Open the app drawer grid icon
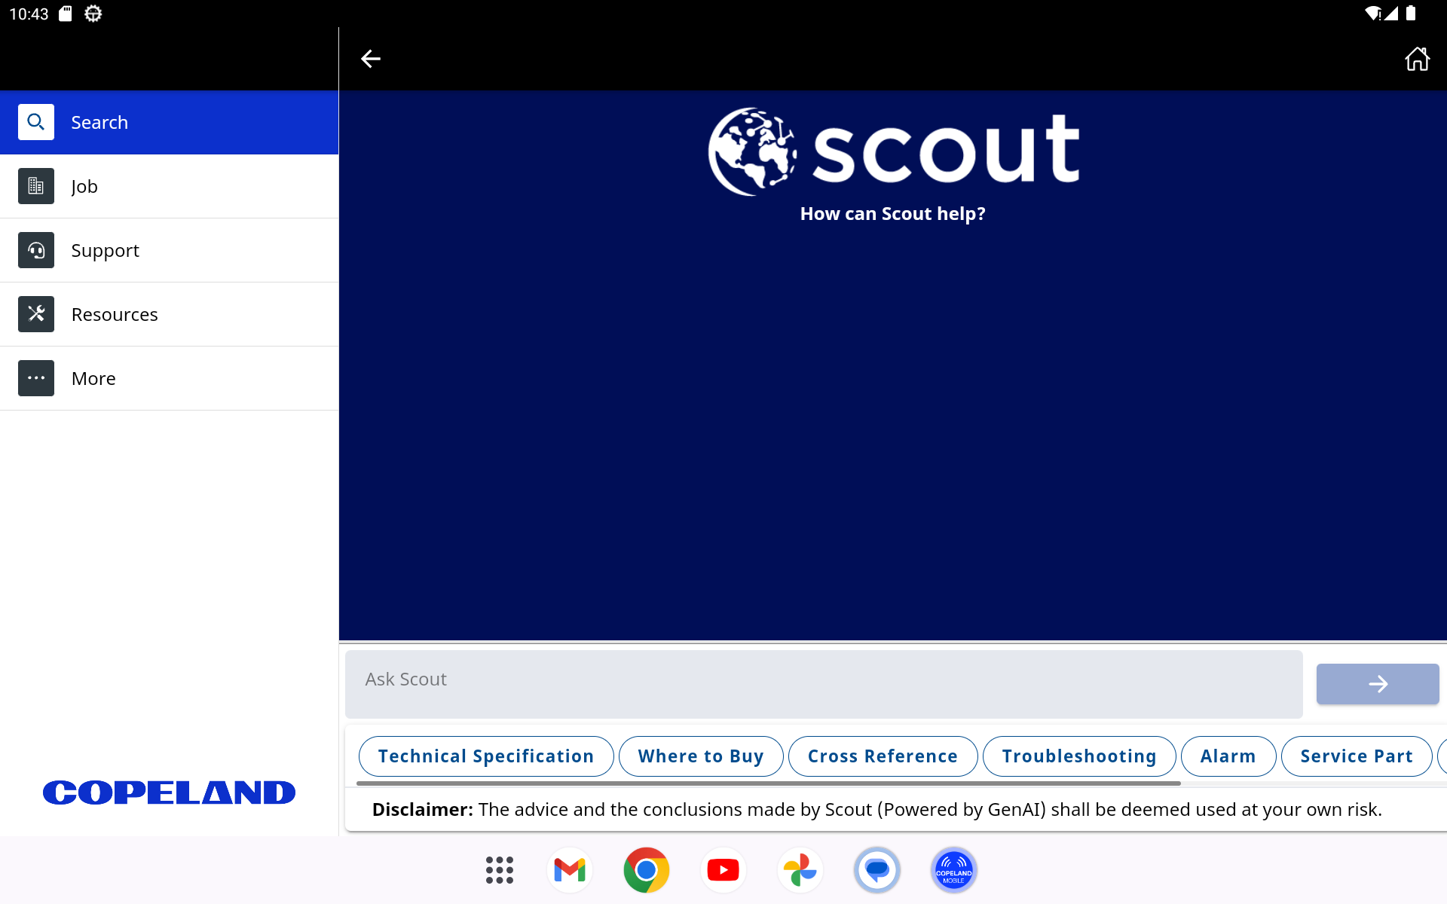 (500, 870)
